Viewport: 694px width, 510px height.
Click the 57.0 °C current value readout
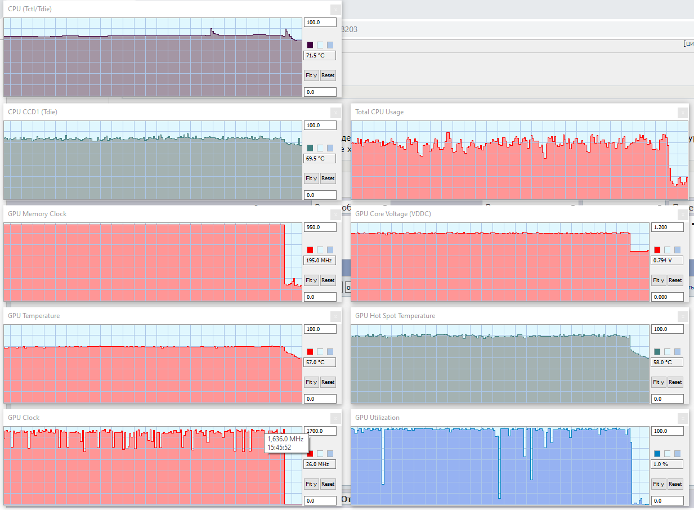[320, 363]
